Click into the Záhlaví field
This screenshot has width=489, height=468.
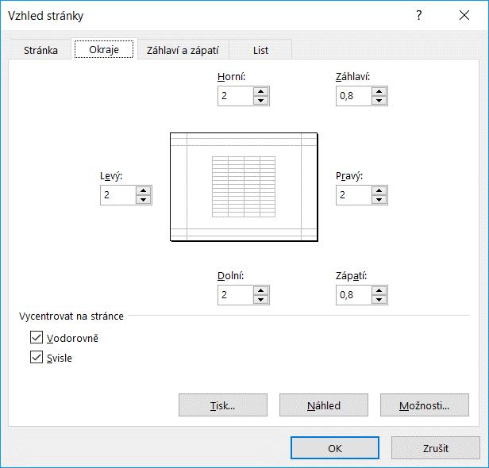coord(354,96)
